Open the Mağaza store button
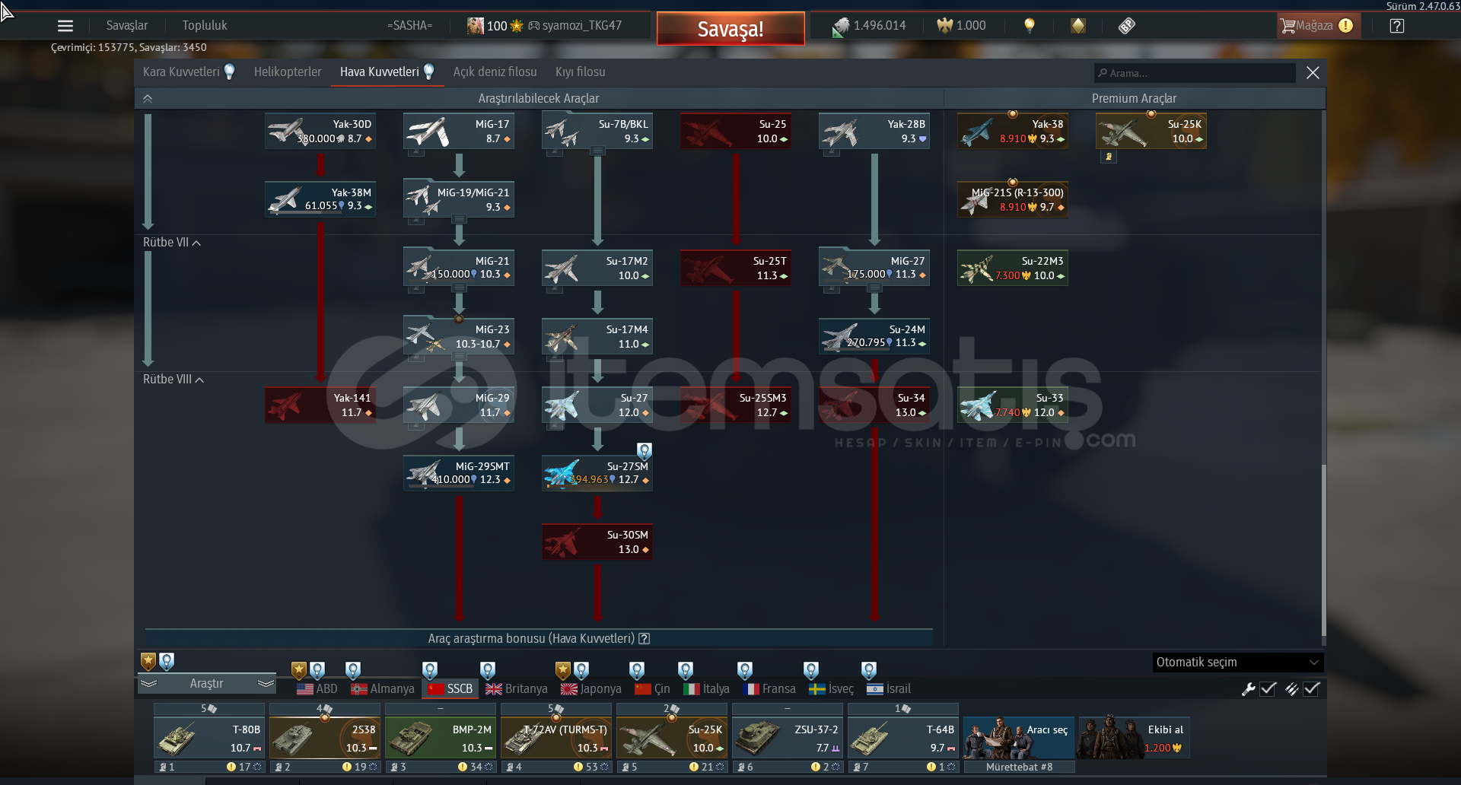The height and width of the screenshot is (785, 1461). coord(1318,26)
